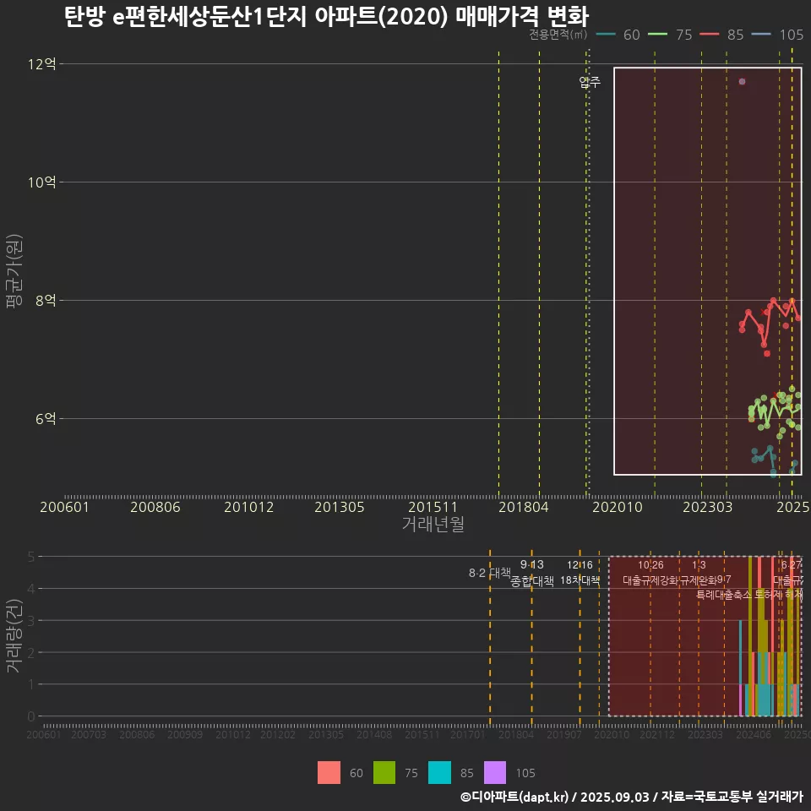This screenshot has width=811, height=811.
Task: Click the 201907 label on volume chart axis
Action: coord(564,734)
